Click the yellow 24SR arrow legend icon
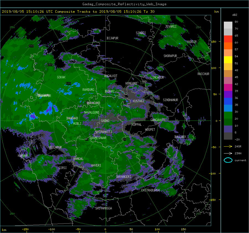 click(228, 146)
